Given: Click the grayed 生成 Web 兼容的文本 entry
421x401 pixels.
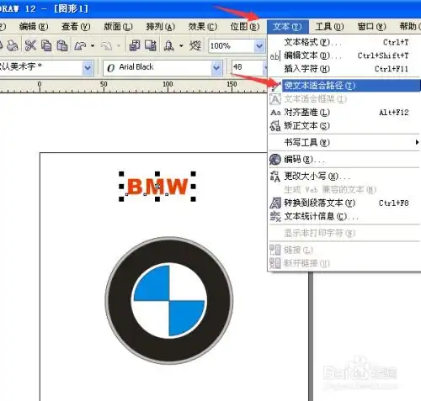Looking at the screenshot, I should [344, 190].
